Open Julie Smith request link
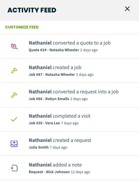 click(x=39, y=147)
